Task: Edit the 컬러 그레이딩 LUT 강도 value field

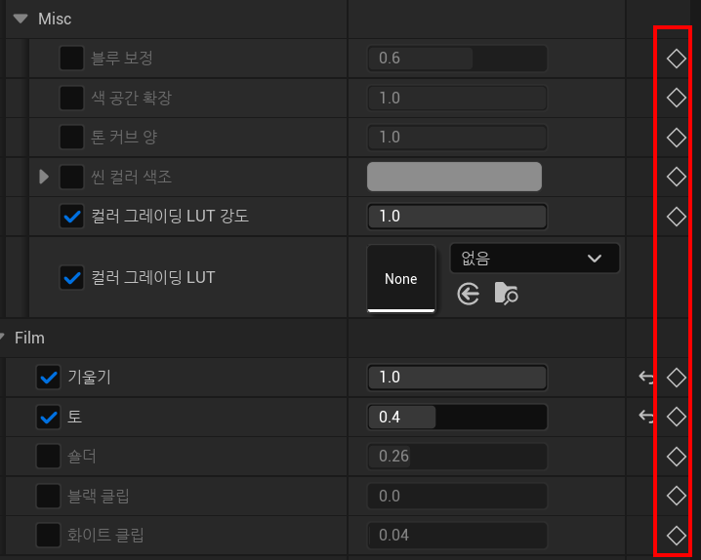Action: click(x=457, y=217)
